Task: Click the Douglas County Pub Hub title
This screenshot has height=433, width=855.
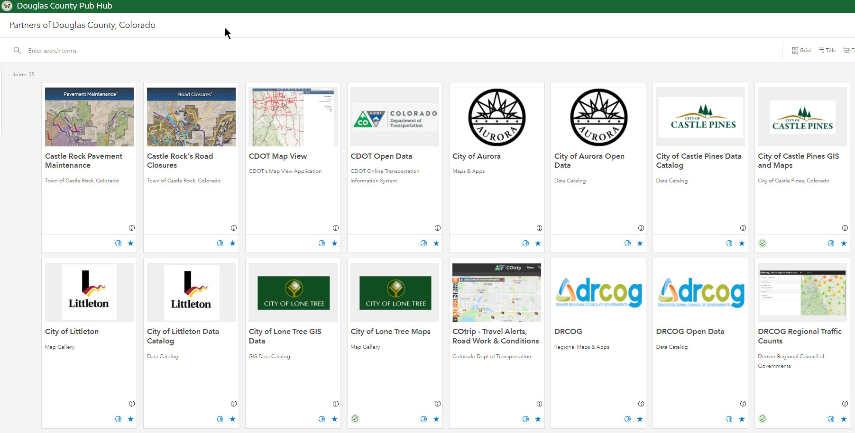Action: tap(64, 6)
